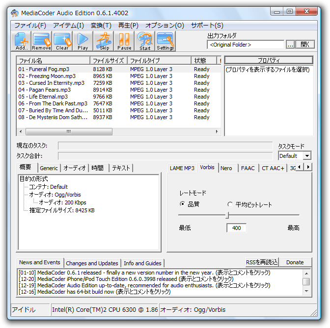Click the Play toolbar icon
This screenshot has width=330, height=328.
[82, 41]
